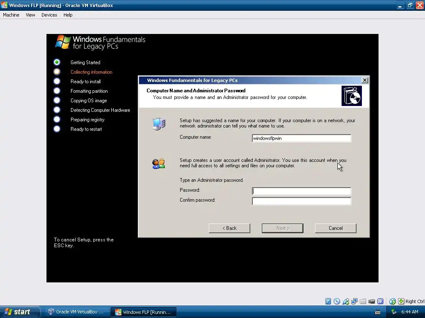Click the USB device status icon
This screenshot has height=318, width=425.
coord(346,301)
